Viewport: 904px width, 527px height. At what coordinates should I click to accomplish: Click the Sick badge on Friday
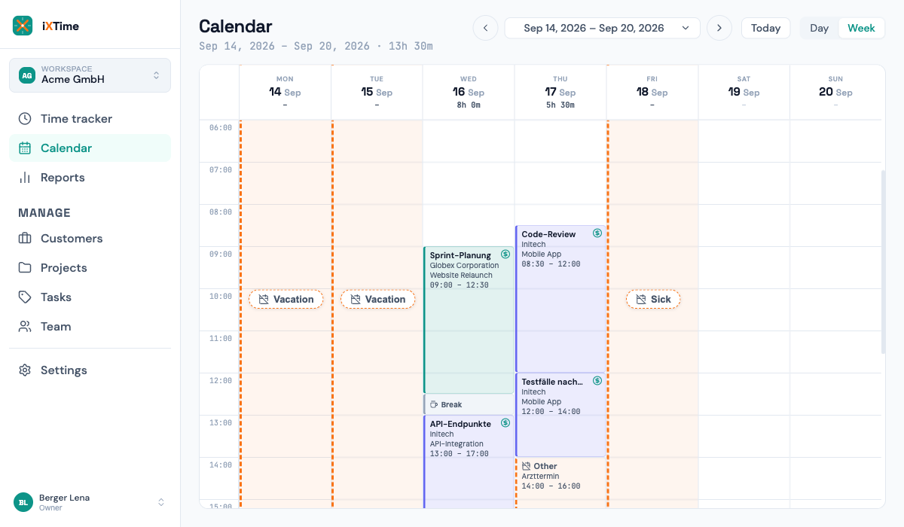[653, 300]
